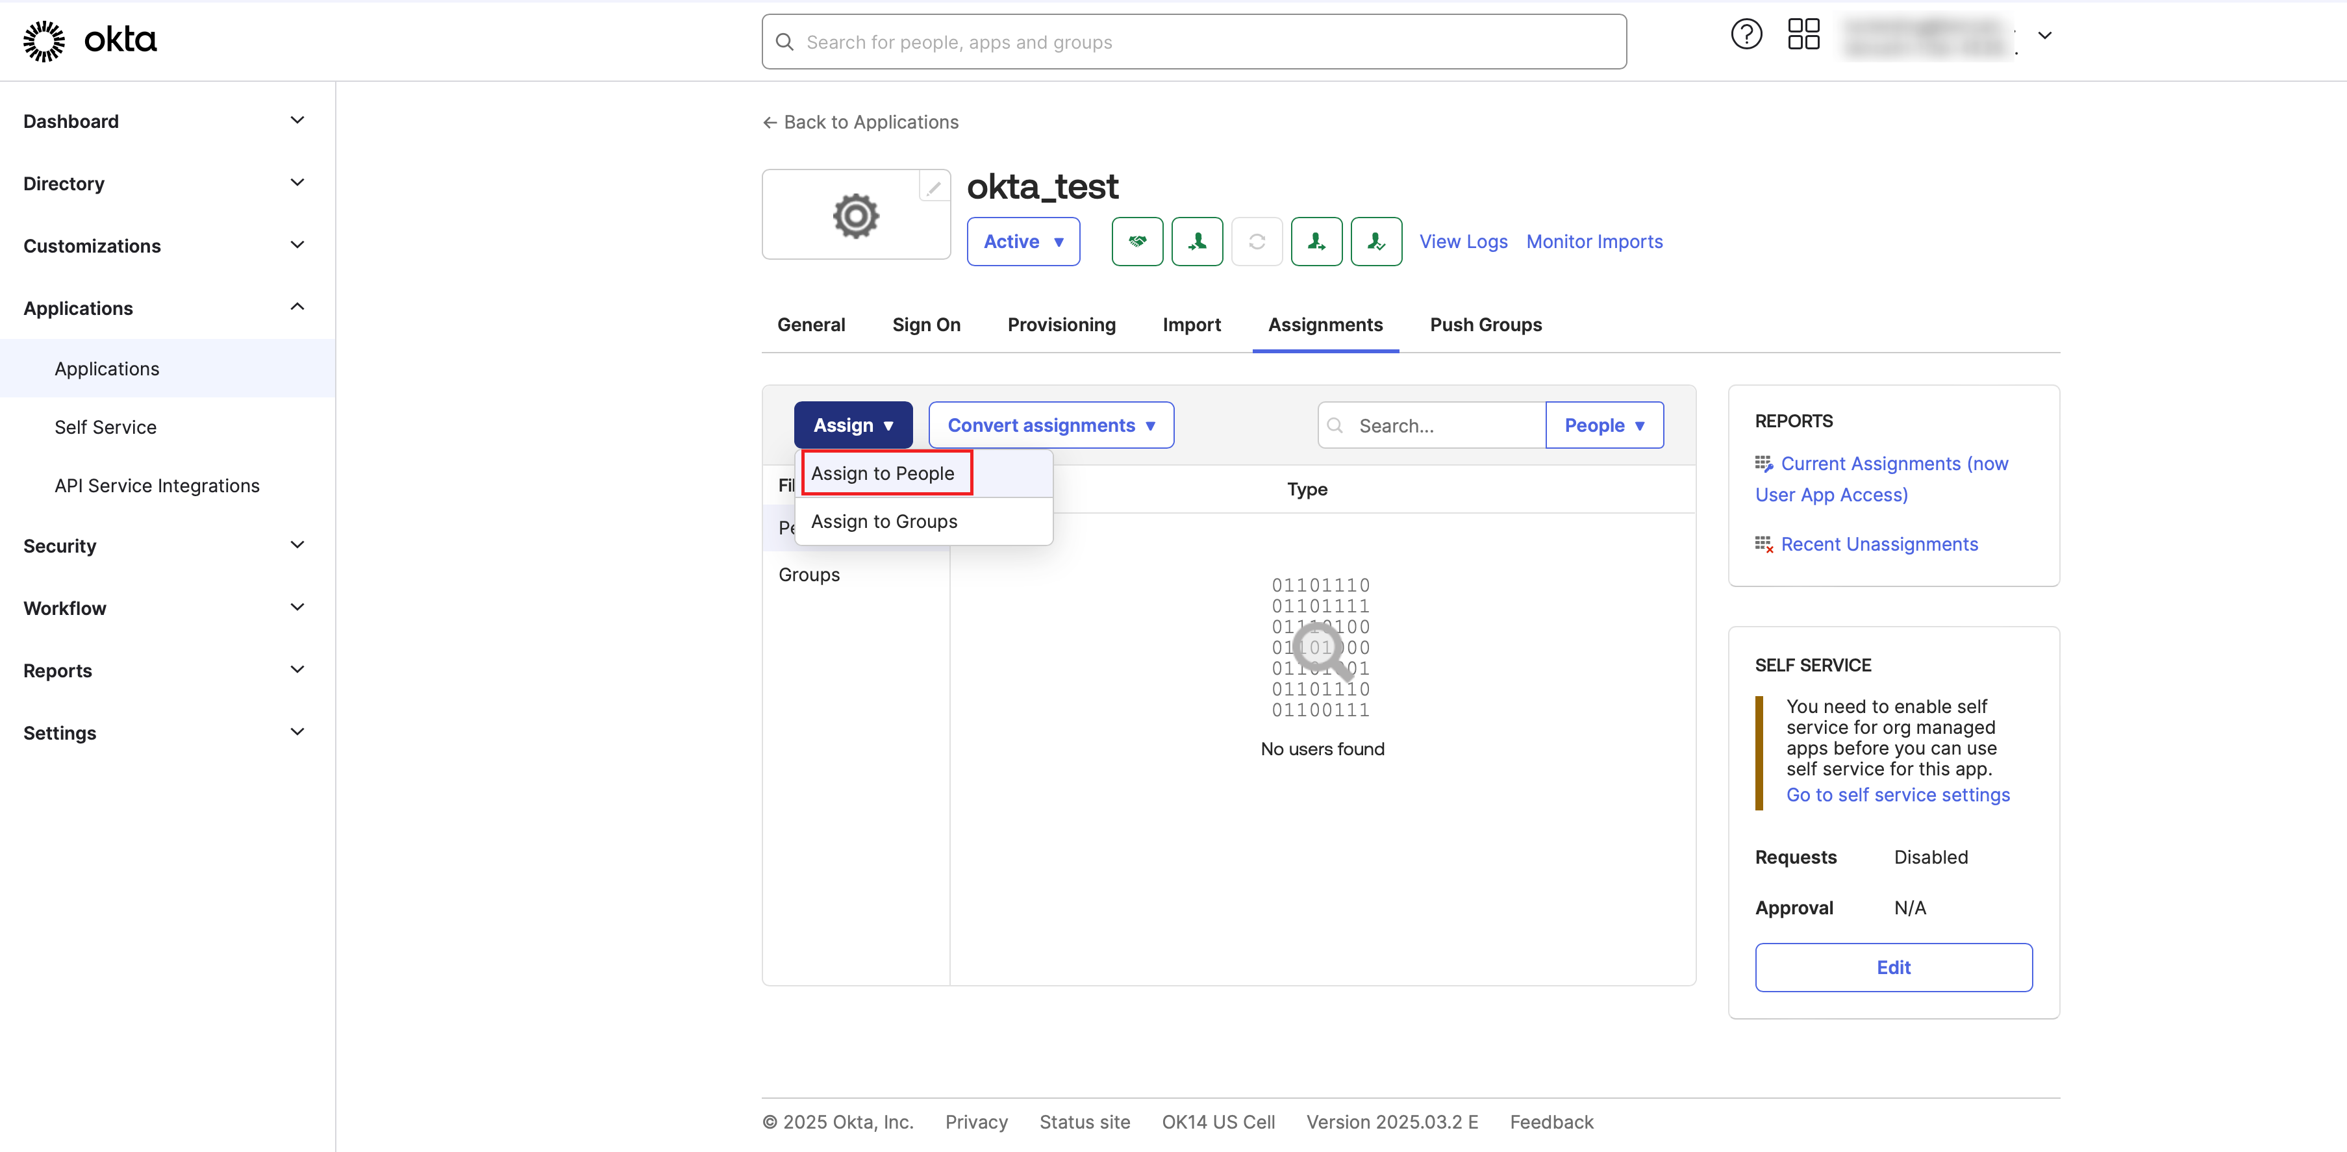
Task: Open the People filter dropdown
Action: pyautogui.click(x=1603, y=425)
